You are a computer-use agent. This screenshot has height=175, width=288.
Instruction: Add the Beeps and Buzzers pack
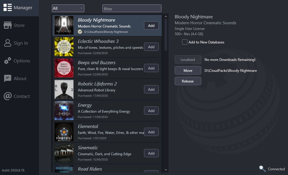151,68
